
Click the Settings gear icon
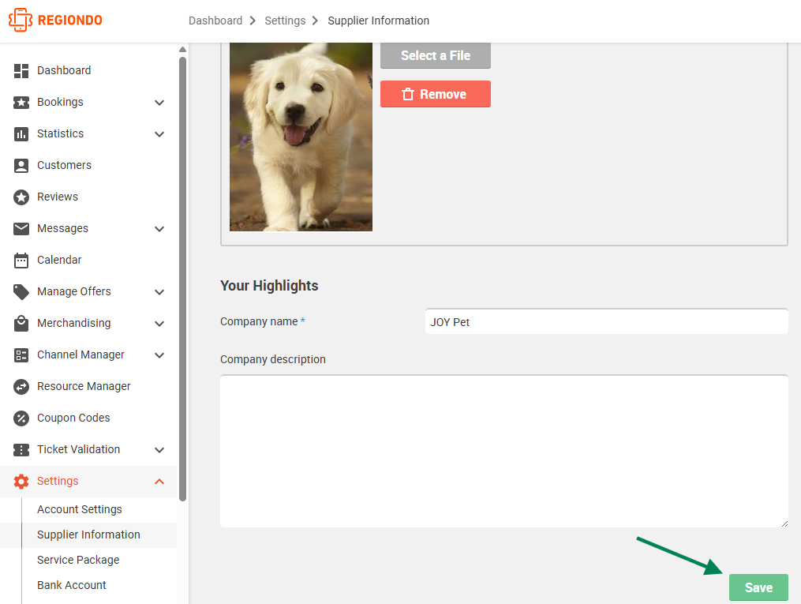(x=21, y=482)
